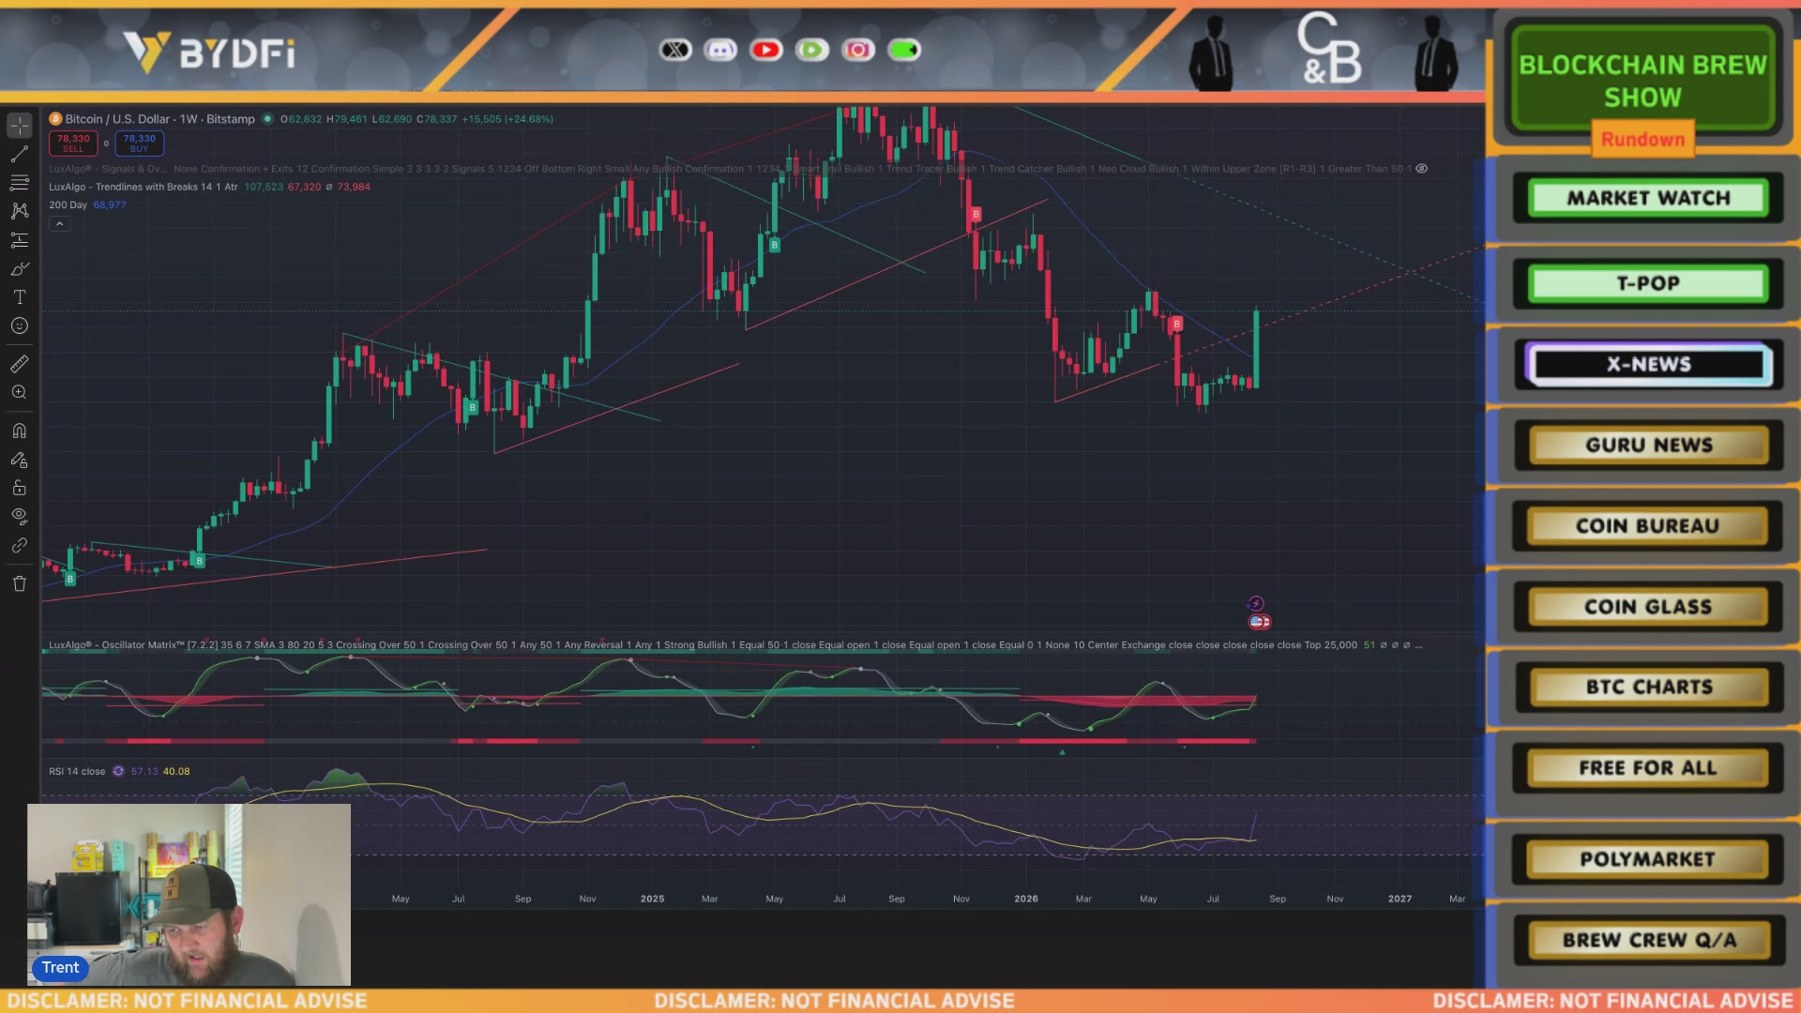Open the GURU NEWS rundown item
This screenshot has height=1013, width=1801.
tap(1648, 446)
